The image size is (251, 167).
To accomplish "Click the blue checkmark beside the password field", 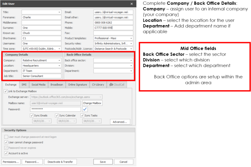I will click(x=85, y=109).
